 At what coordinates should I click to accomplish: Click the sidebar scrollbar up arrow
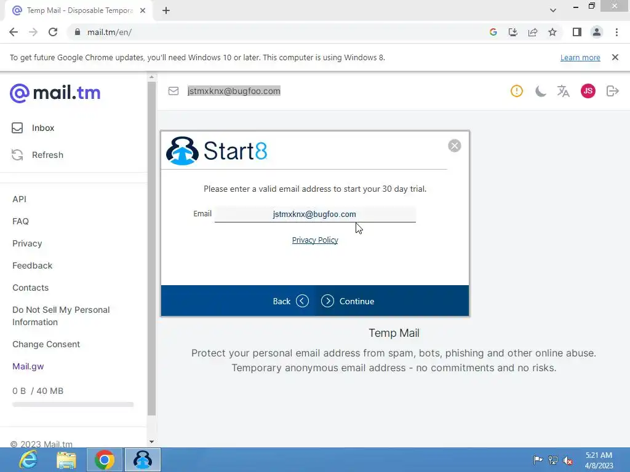tap(151, 77)
